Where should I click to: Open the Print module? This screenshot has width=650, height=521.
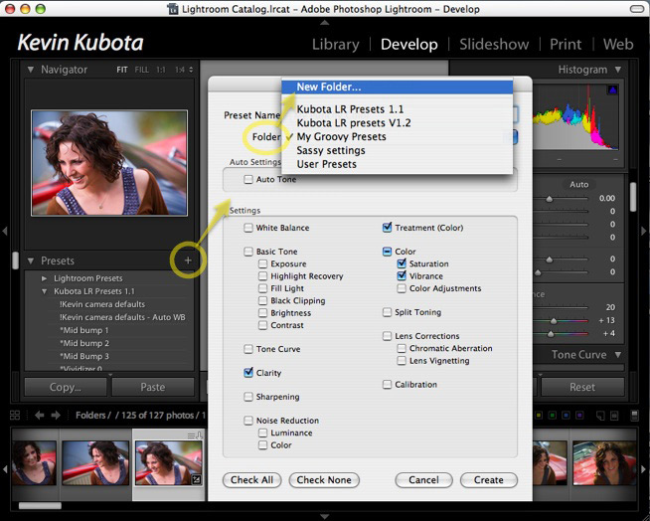[x=566, y=45]
